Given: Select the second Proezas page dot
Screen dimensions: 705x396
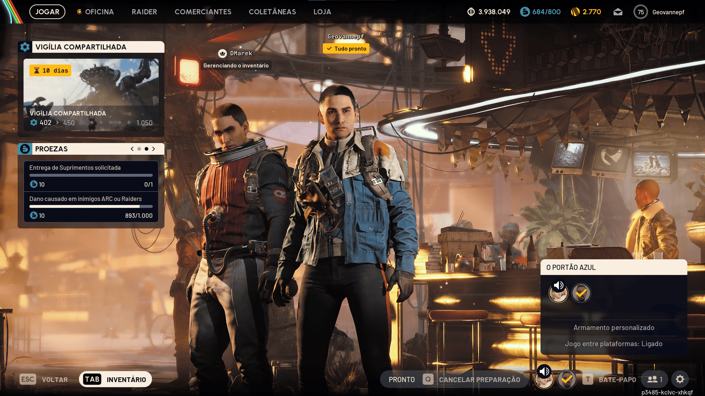Looking at the screenshot, I should (147, 149).
